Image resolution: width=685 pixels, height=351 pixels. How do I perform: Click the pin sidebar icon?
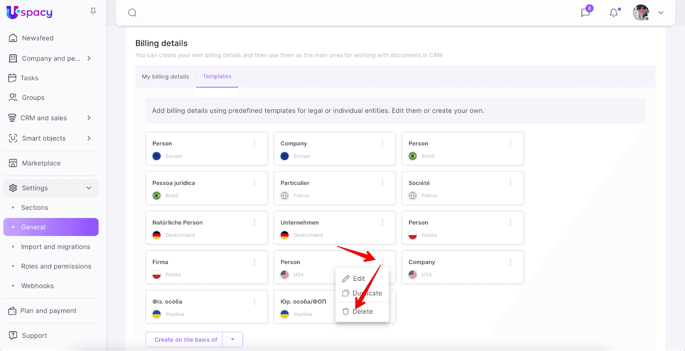tap(93, 12)
